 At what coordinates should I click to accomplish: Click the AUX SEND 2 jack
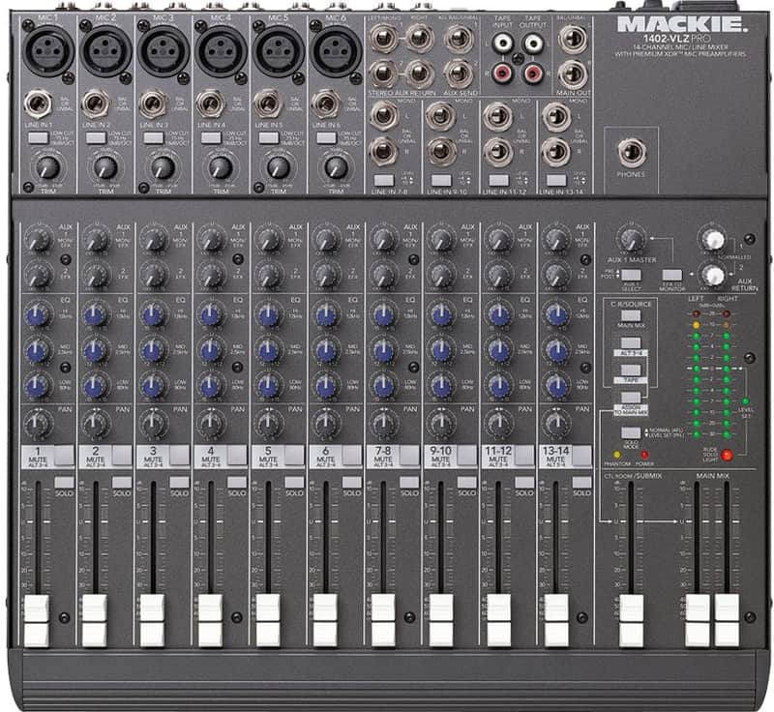tap(459, 74)
